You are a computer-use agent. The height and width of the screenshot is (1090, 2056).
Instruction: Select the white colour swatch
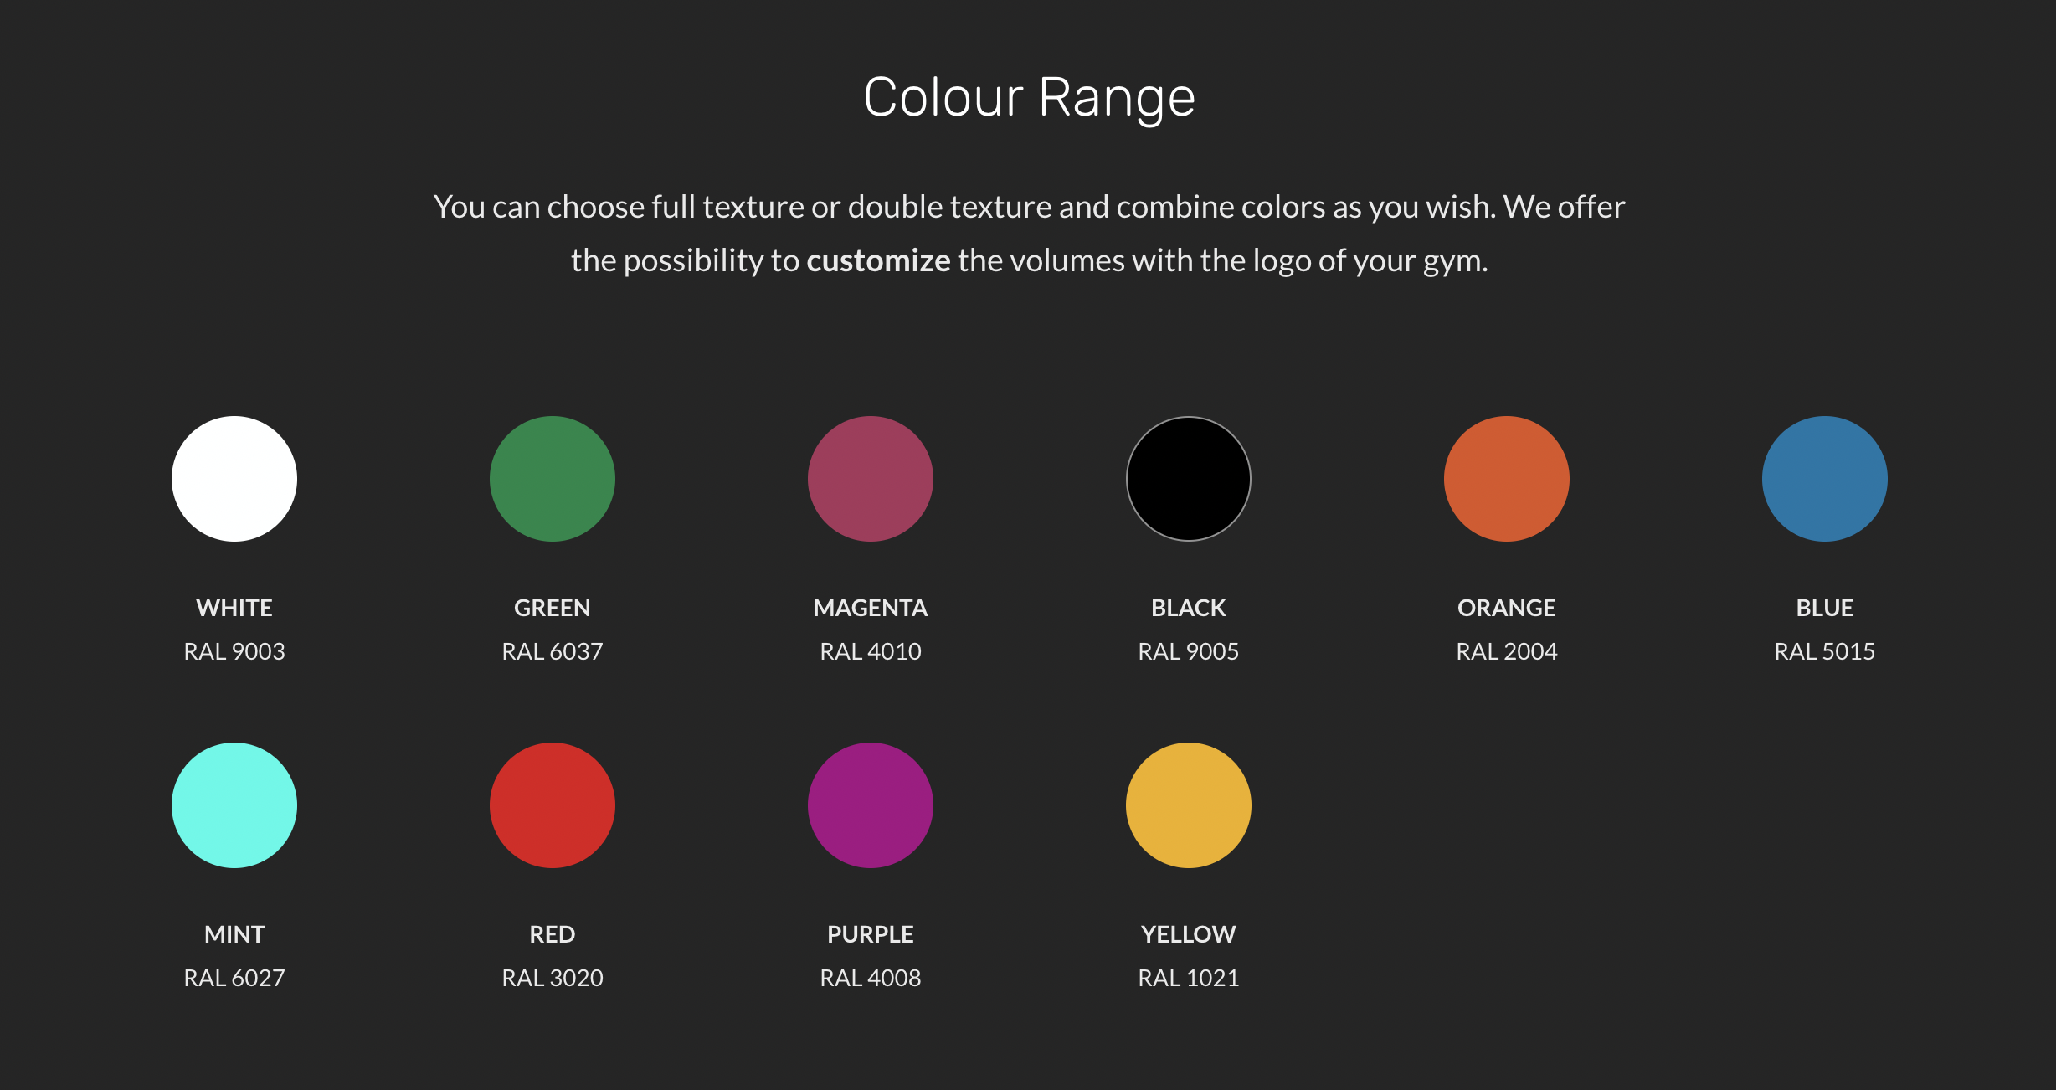(x=234, y=479)
